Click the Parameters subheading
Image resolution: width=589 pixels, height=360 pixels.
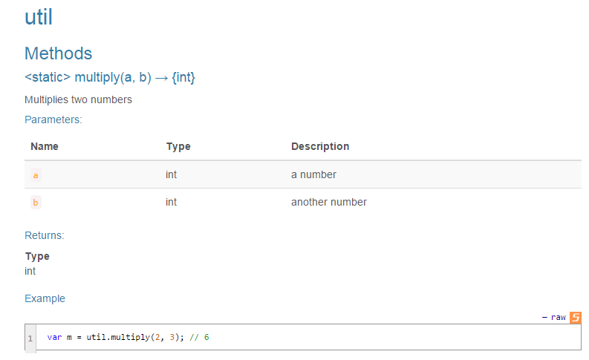[53, 119]
